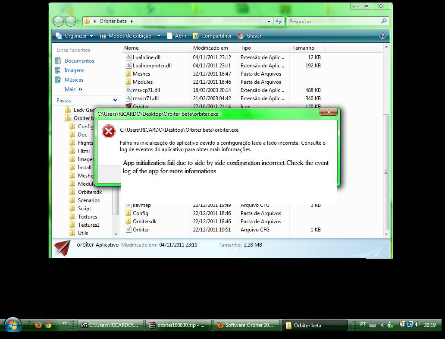Select the LuaInline.dll file icon

128,57
